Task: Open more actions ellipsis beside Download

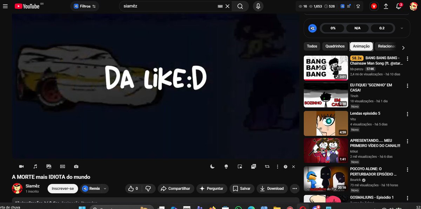Action: pyautogui.click(x=294, y=188)
